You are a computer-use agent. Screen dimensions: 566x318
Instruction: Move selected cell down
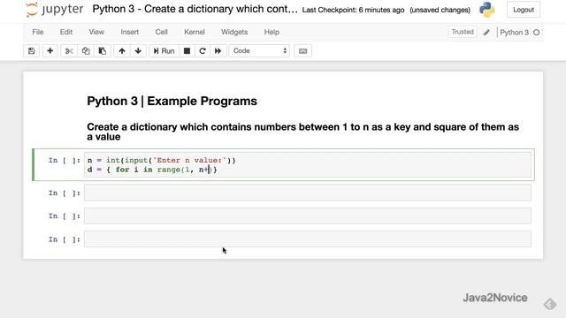pos(138,51)
